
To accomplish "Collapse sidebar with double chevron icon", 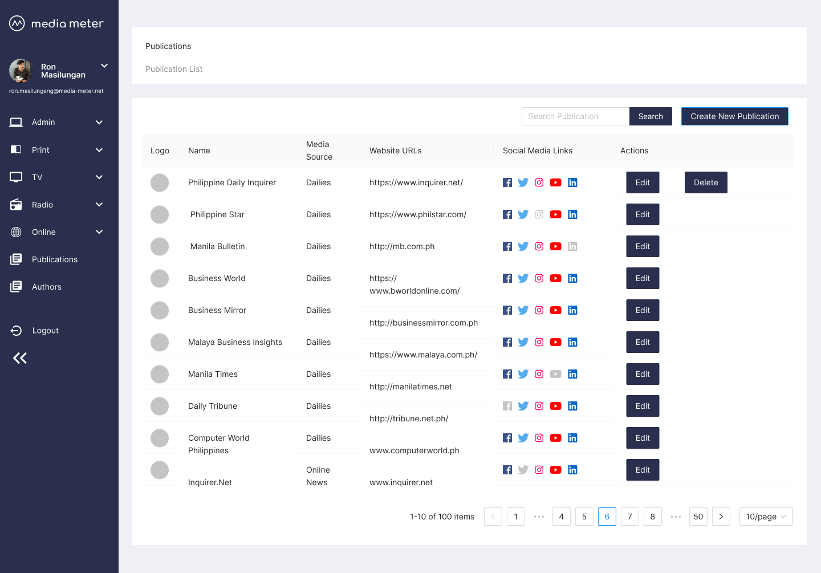I will click(20, 358).
